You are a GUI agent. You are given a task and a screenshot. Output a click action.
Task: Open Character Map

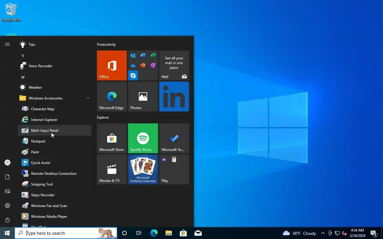[x=55, y=109]
